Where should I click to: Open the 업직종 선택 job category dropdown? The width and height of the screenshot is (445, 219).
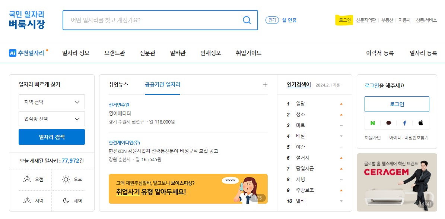51,118
